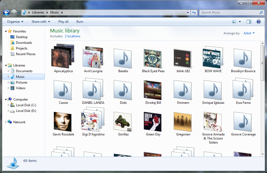
Task: Select Green Day American Idiot cover
Action: (x=153, y=122)
